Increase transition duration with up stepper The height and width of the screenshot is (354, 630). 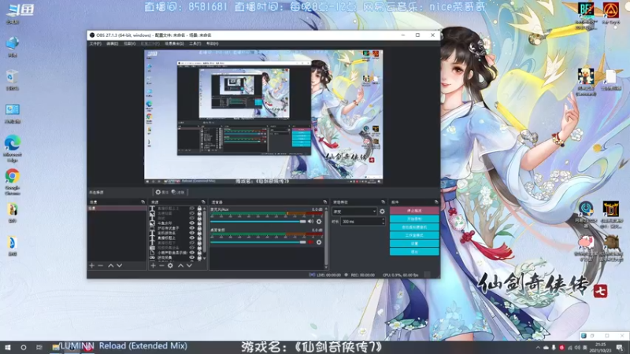[384, 219]
